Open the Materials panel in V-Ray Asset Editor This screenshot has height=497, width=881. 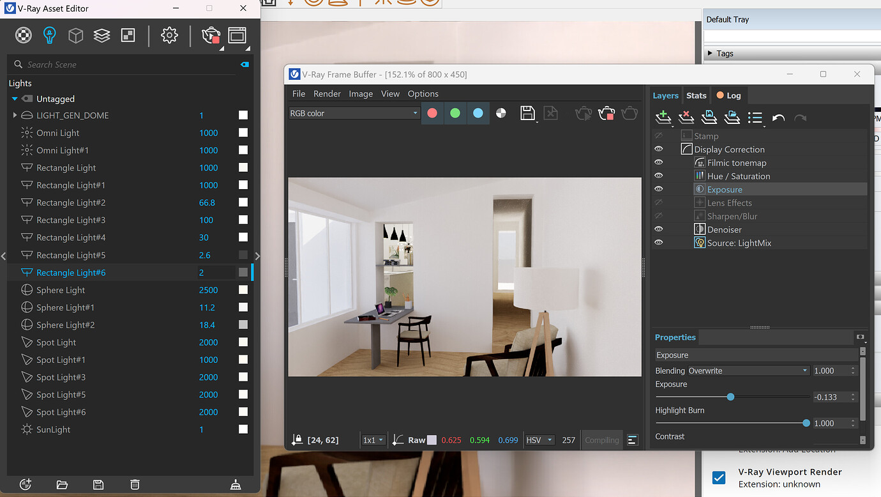(24, 35)
